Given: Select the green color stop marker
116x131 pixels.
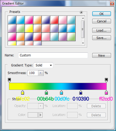Looking at the screenshot, I should (x=46, y=93).
